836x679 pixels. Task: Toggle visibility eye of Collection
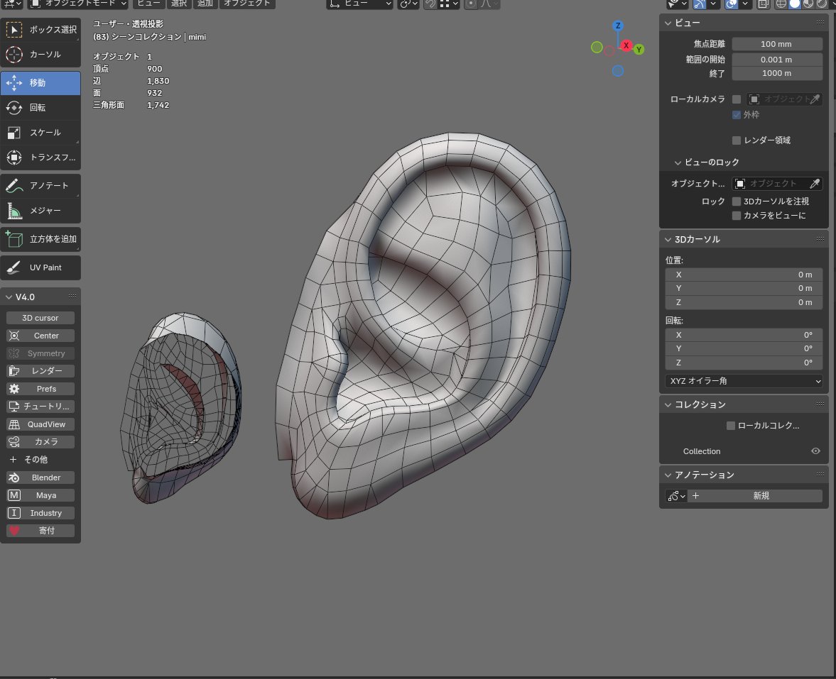tap(815, 451)
